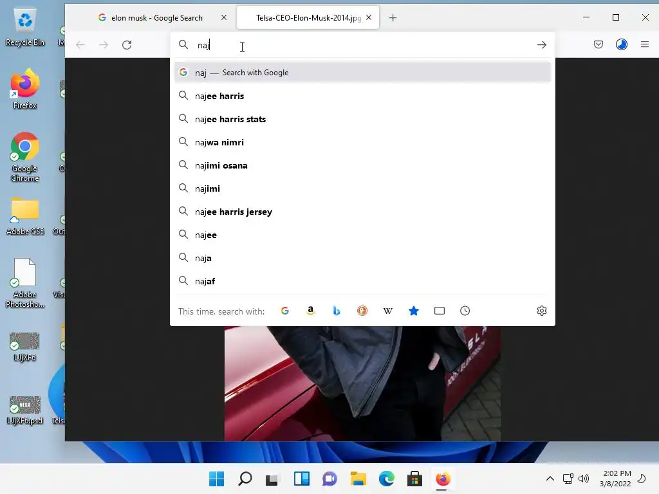Go back one page

coord(80,45)
